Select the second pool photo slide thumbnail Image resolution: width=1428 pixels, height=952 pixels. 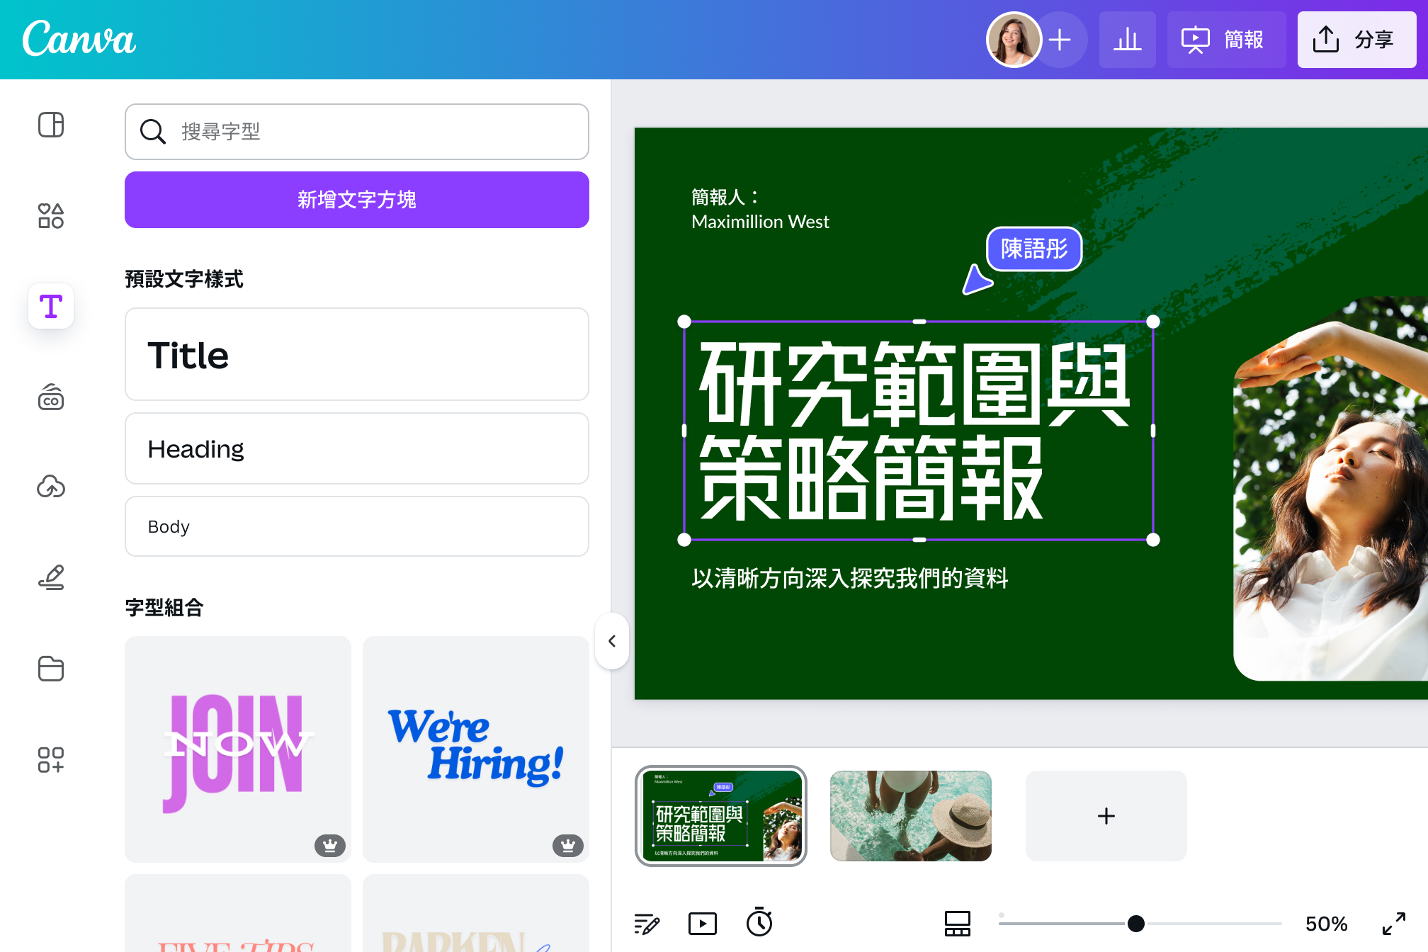911,816
